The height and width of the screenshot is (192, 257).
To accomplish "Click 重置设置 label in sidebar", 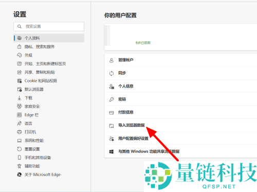I will (32, 149).
